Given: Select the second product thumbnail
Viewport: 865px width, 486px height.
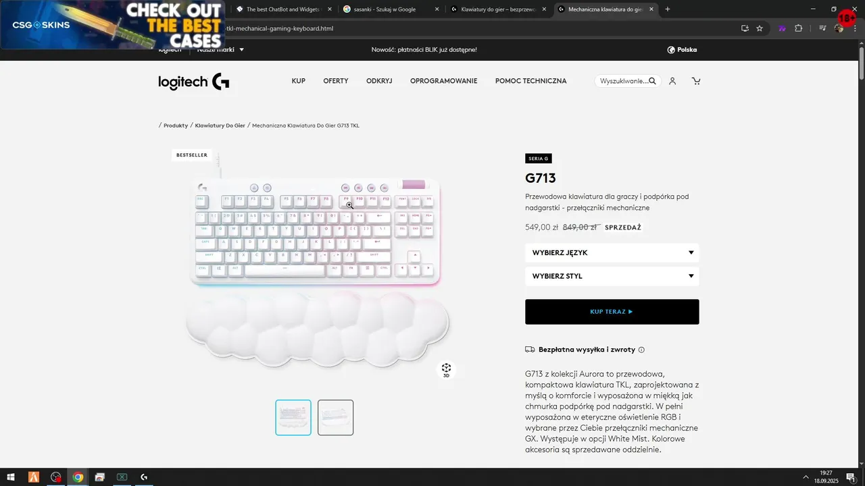Looking at the screenshot, I should pyautogui.click(x=336, y=418).
